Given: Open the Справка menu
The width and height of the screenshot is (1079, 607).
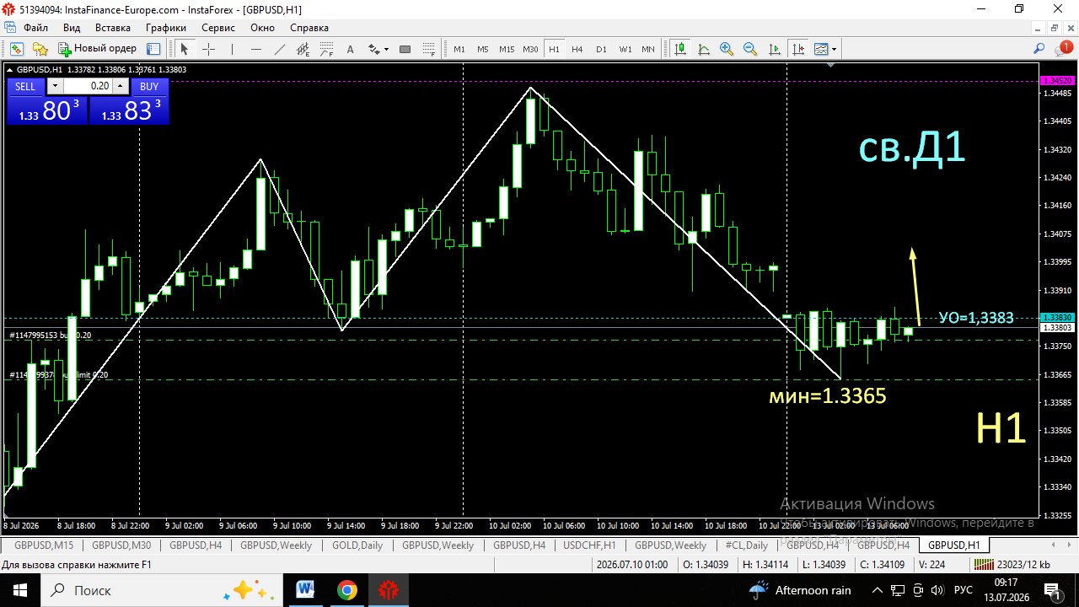Looking at the screenshot, I should [309, 28].
